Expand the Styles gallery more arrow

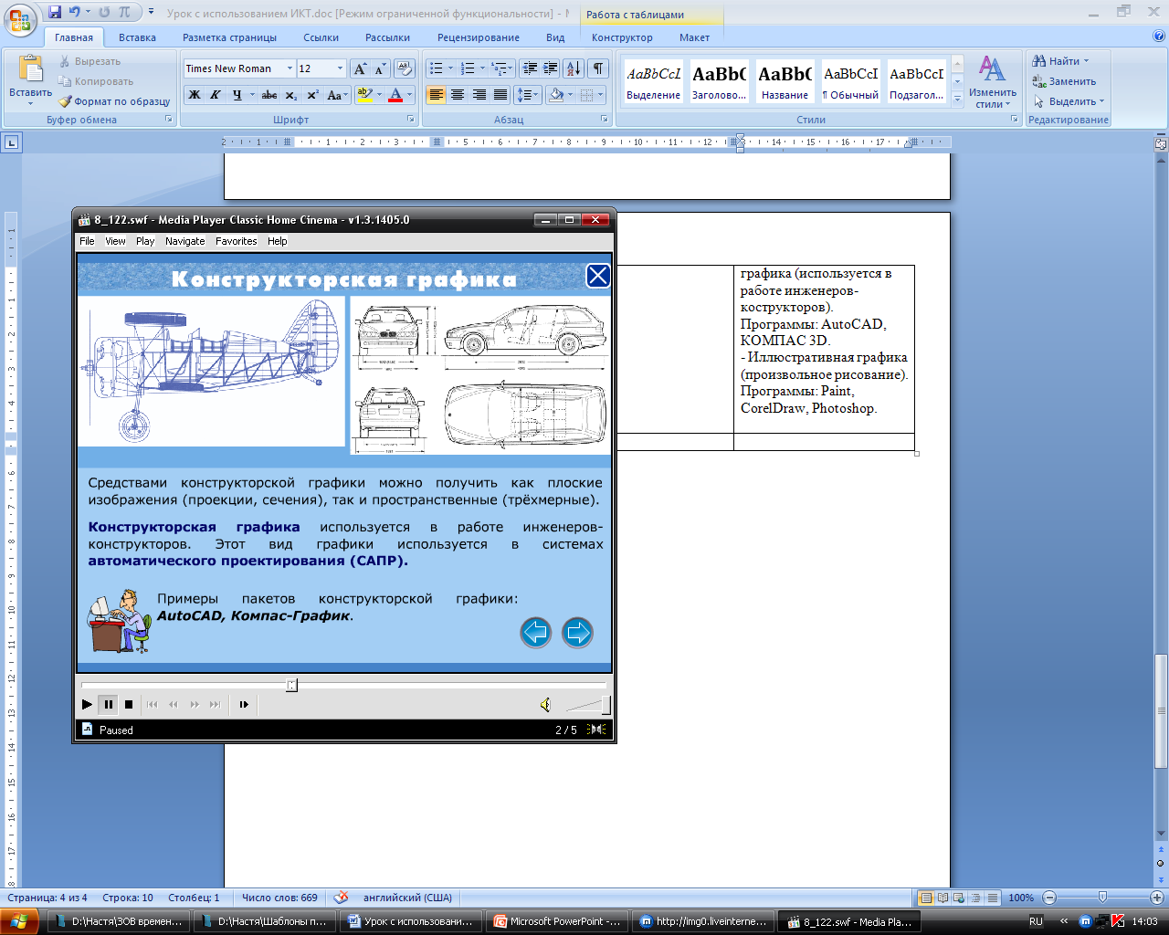pyautogui.click(x=957, y=100)
